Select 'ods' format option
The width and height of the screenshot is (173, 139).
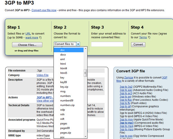click(69, 114)
